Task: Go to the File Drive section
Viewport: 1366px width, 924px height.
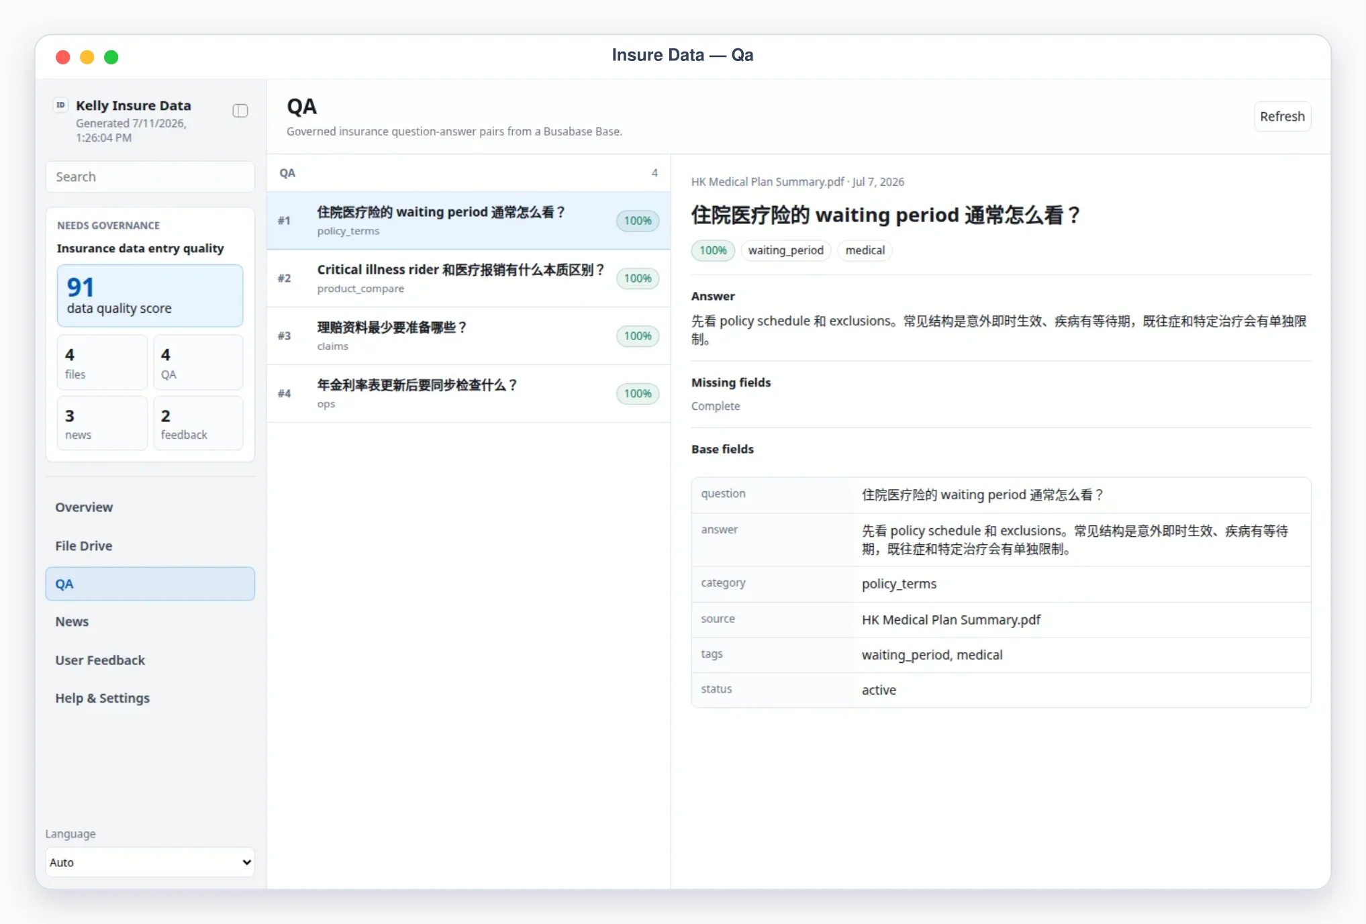Action: click(150, 546)
